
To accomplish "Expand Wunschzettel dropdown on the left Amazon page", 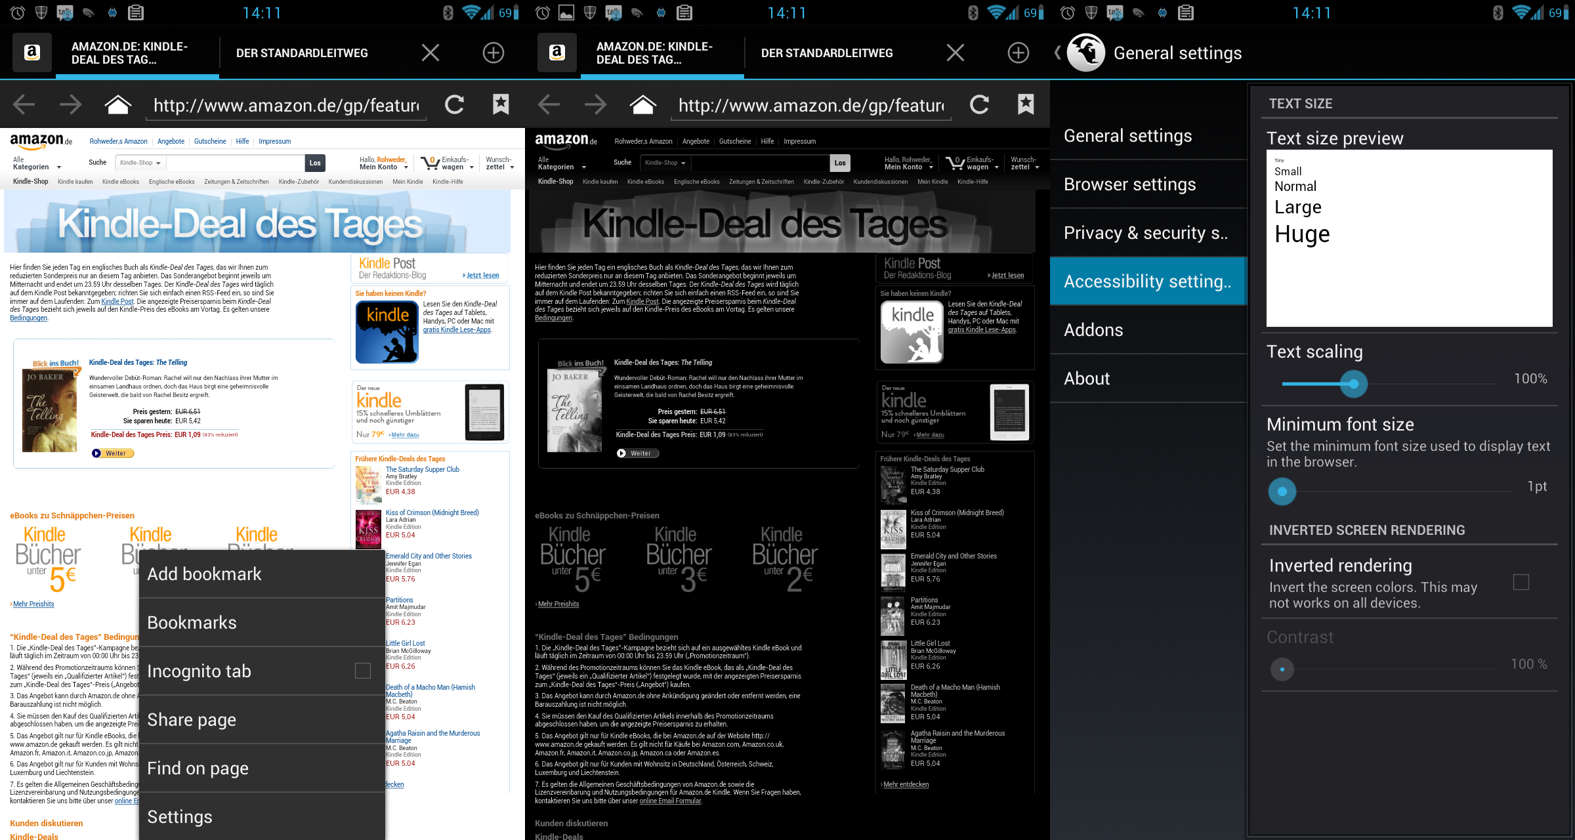I will 500,163.
